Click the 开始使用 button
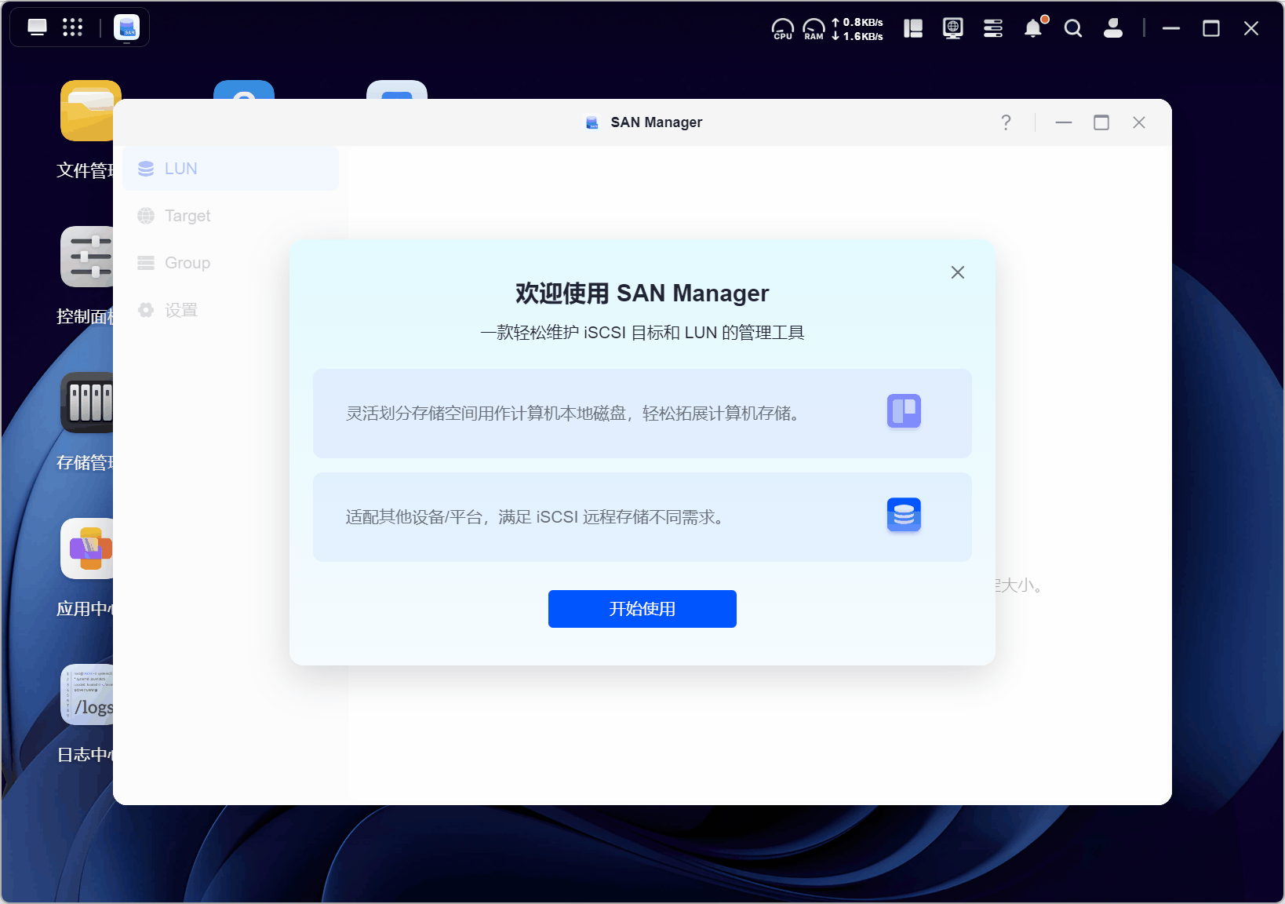 [x=642, y=609]
